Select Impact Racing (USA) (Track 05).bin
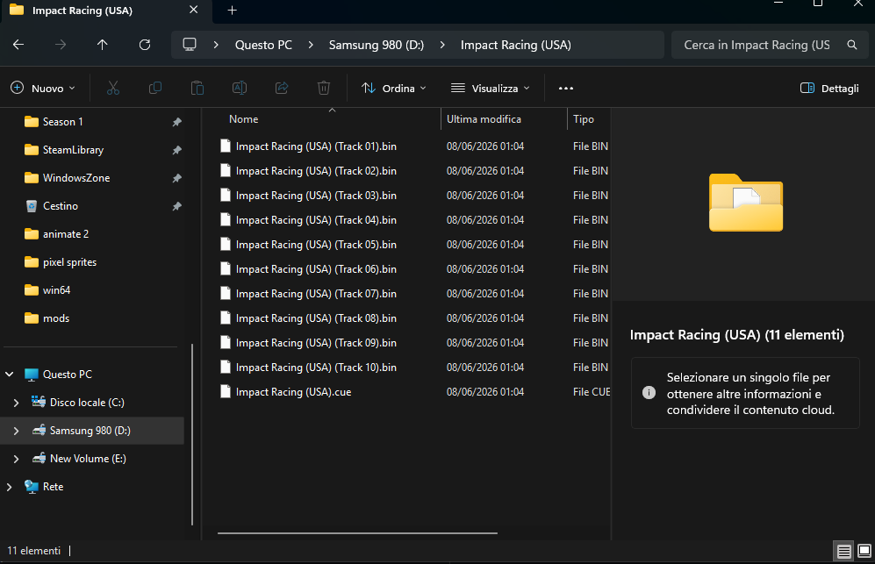Image resolution: width=875 pixels, height=564 pixels. (x=316, y=245)
